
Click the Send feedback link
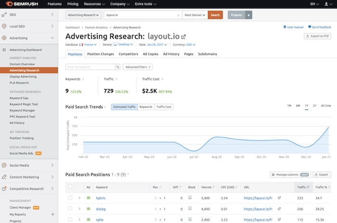pos(320,27)
